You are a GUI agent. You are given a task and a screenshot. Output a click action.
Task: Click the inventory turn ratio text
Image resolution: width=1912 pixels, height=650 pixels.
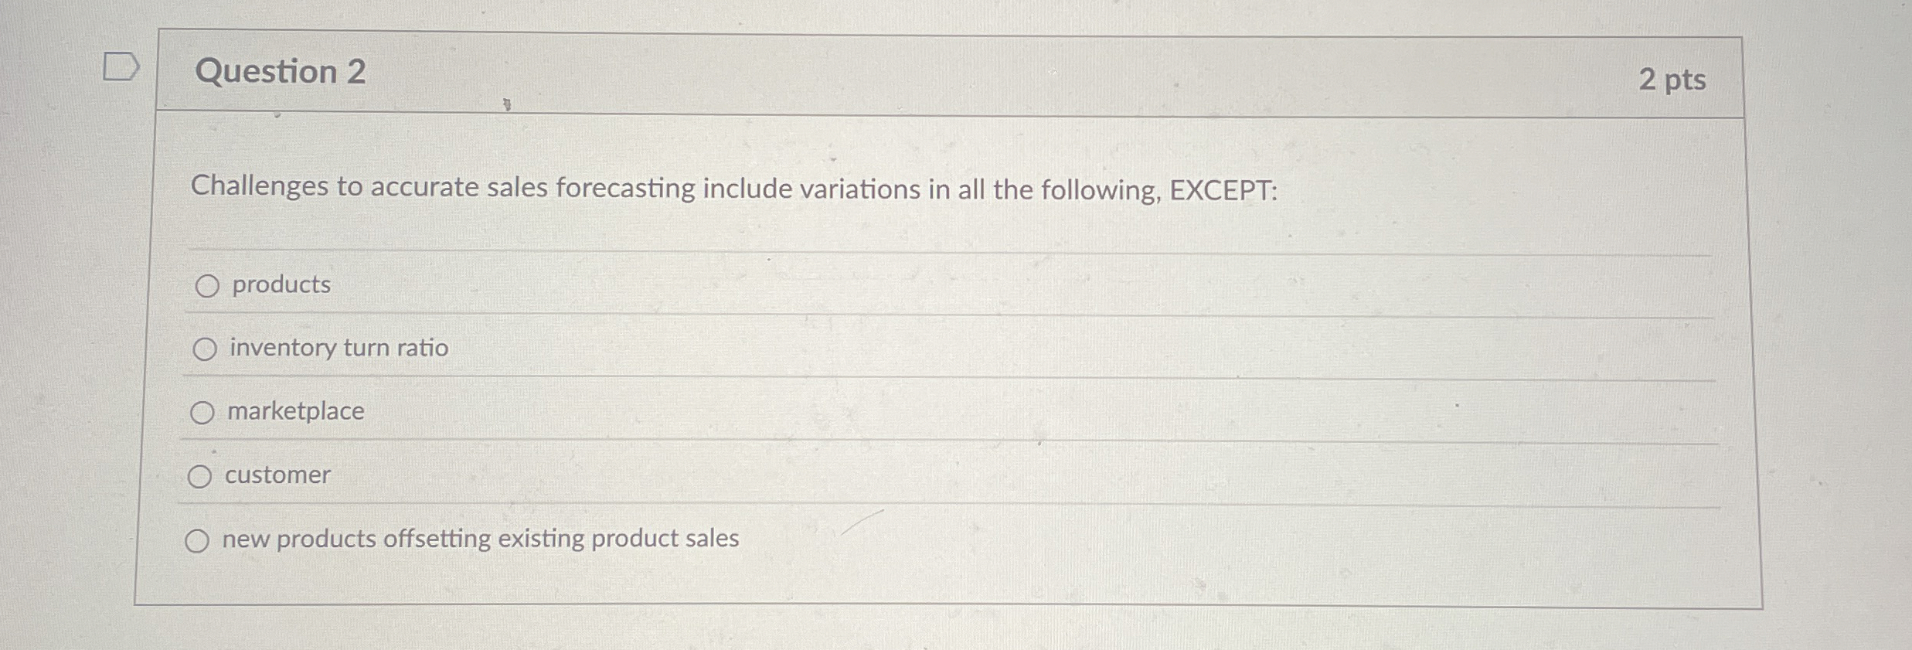(337, 349)
